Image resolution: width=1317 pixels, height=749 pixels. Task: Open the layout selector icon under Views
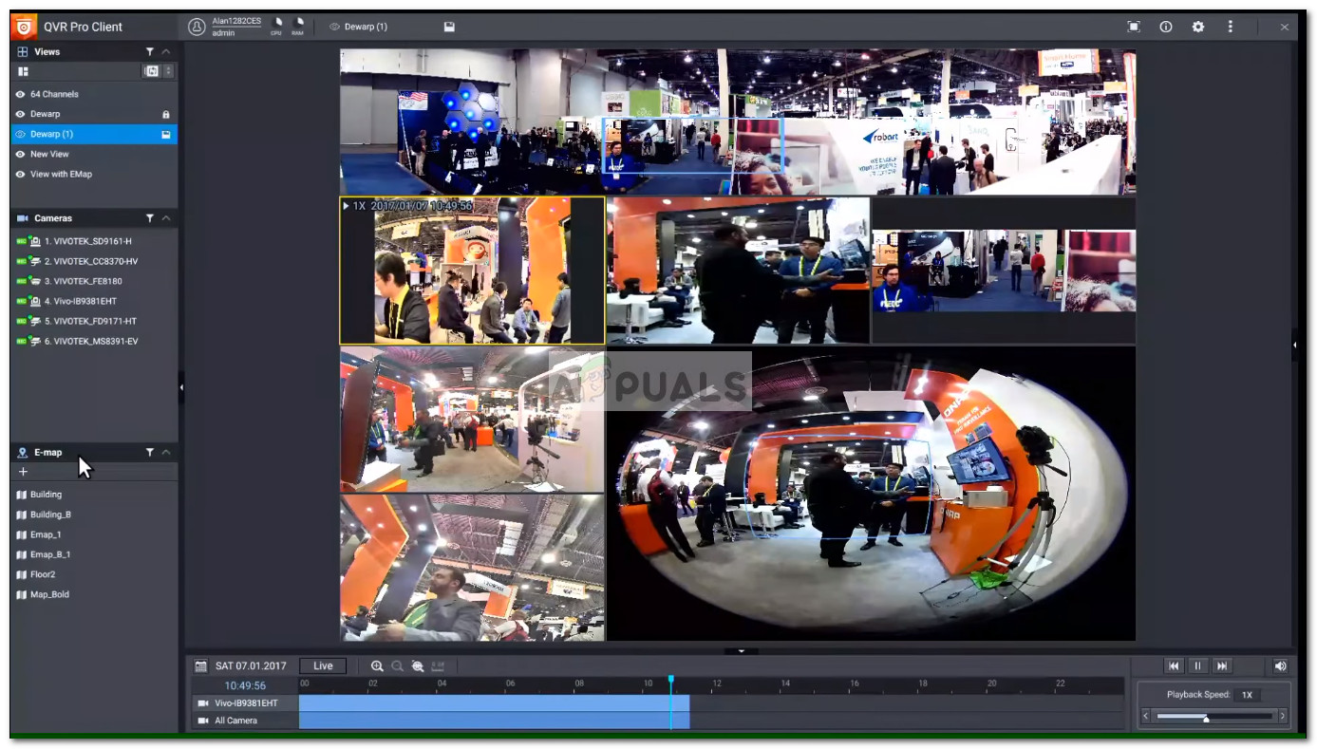24,71
